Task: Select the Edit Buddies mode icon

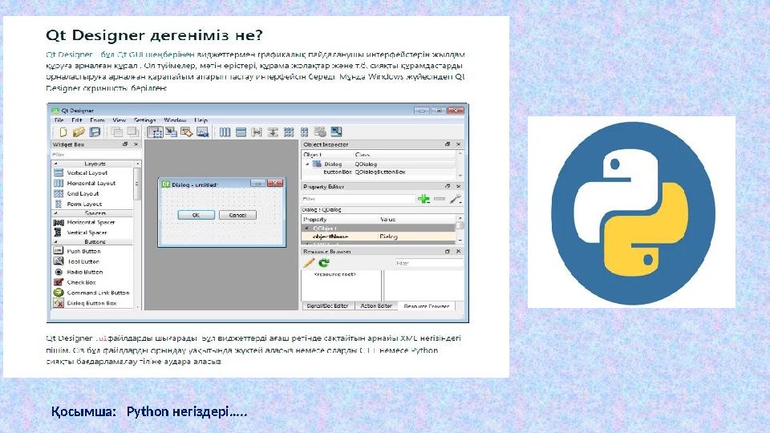Action: pos(187,132)
